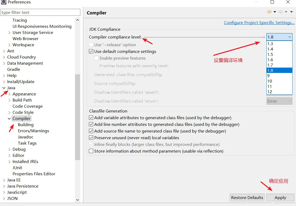Expand the Cloud Foundry tree node

[4, 57]
